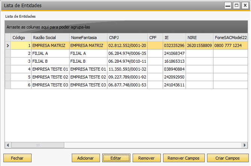Viewport: 251px width, 166px height.
Task: Click the Remover button
Action: click(x=147, y=158)
